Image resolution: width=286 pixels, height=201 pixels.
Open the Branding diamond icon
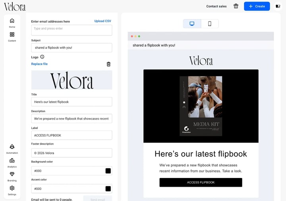pyautogui.click(x=12, y=174)
